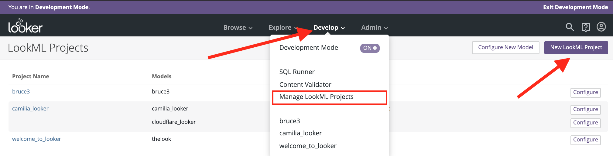Select SQL Runner from Develop menu
Viewport: 613px width, 156px height.
[297, 72]
